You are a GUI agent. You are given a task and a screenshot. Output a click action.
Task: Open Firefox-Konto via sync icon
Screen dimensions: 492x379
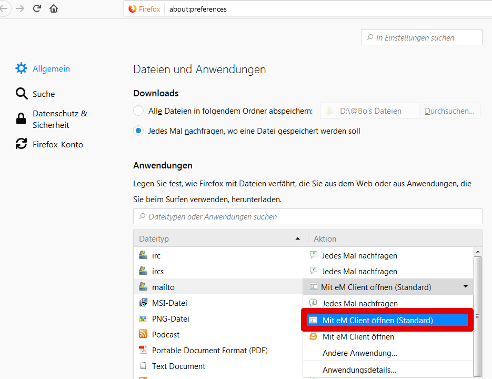pyautogui.click(x=21, y=144)
